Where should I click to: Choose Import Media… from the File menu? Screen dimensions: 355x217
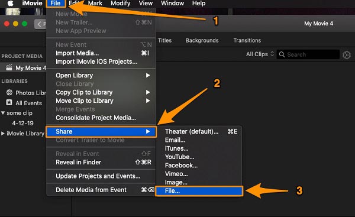click(x=101, y=53)
